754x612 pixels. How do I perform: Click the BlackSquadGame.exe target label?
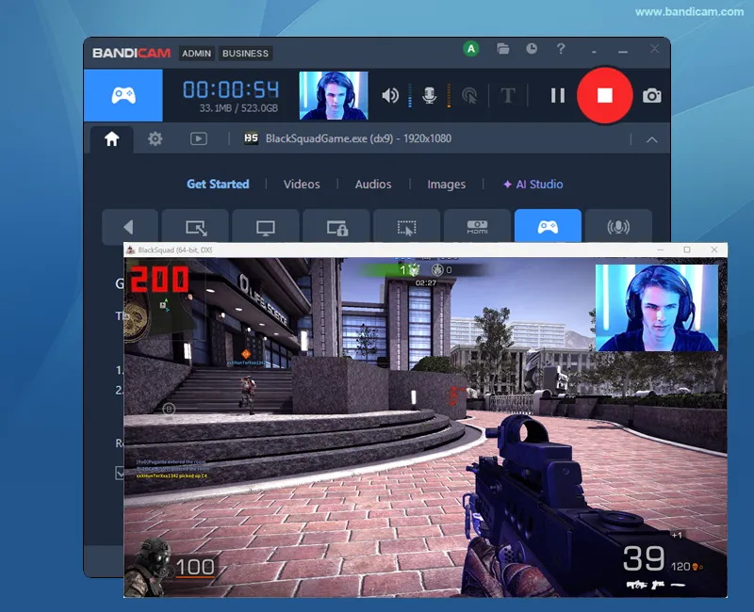(x=358, y=138)
